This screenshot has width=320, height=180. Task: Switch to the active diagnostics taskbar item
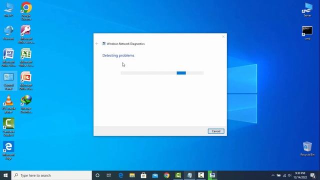(189, 175)
